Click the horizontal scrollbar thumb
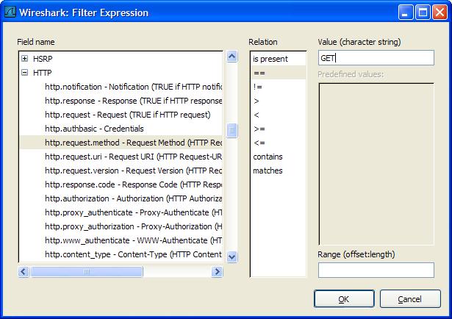The image size is (452, 319). point(87,272)
